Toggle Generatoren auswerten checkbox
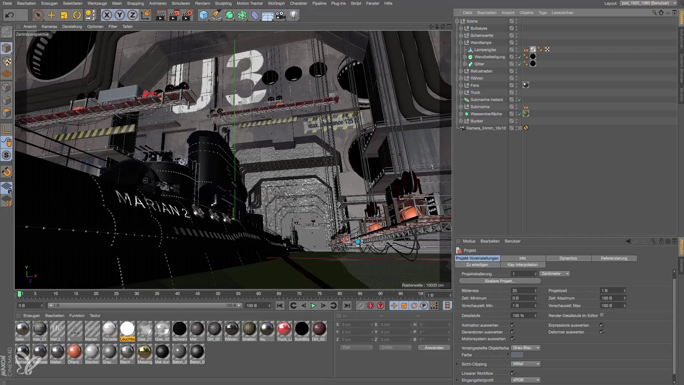The width and height of the screenshot is (684, 385). click(x=513, y=332)
